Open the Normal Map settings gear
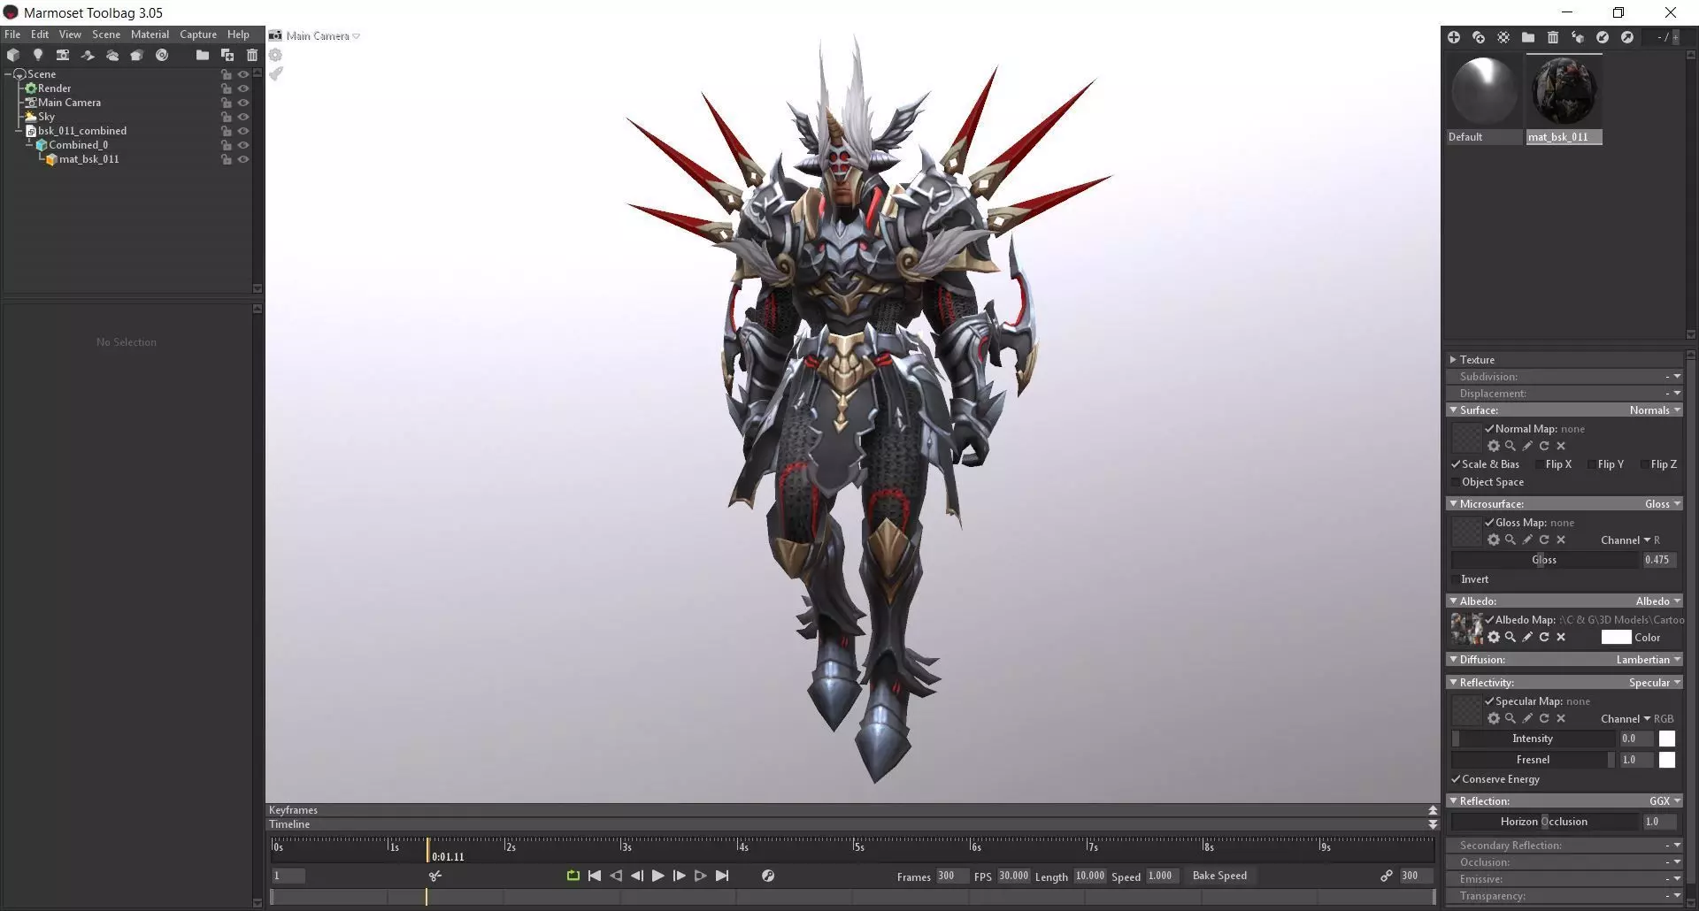The image size is (1699, 911). 1494,446
